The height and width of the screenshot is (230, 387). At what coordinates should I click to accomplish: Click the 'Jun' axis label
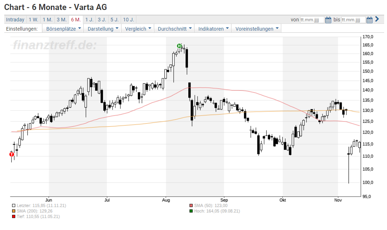pos(49,200)
